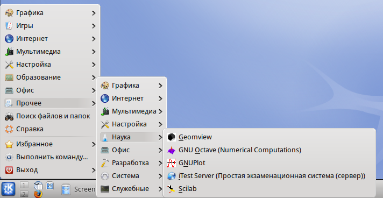The image size is (383, 198).
Task: Click the hammer icon for Разработка
Action: click(105, 163)
